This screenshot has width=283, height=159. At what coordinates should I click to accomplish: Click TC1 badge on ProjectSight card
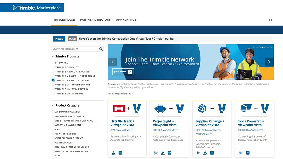click(169, 153)
